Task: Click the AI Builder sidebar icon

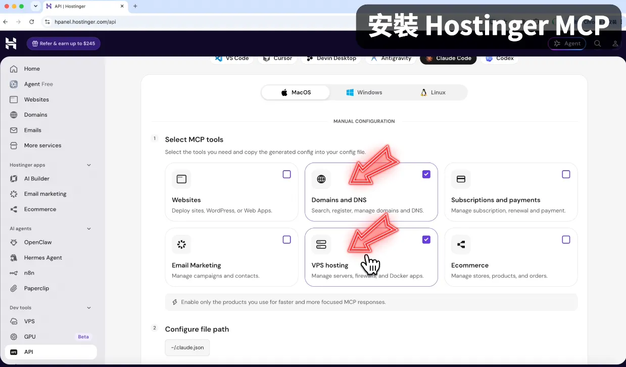Action: tap(14, 179)
